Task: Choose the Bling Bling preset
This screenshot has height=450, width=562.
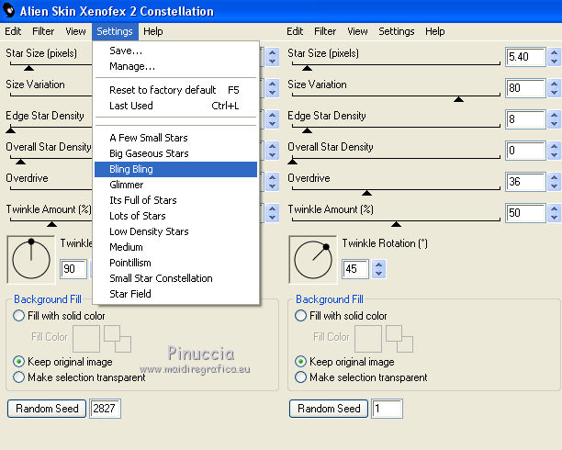Action: pyautogui.click(x=130, y=169)
